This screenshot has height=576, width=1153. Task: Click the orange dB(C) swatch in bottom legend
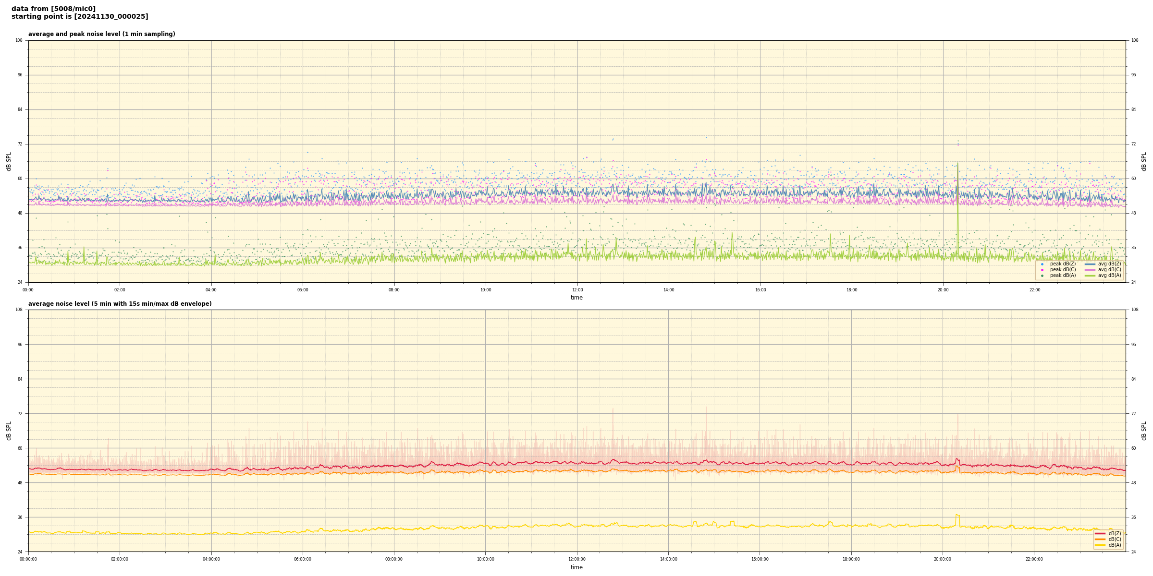1100,539
